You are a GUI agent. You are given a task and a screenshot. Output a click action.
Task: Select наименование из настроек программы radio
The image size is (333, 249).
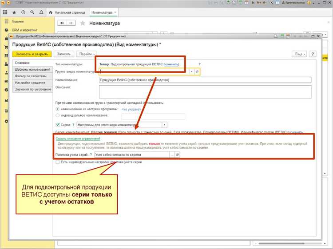pyautogui.click(x=57, y=109)
